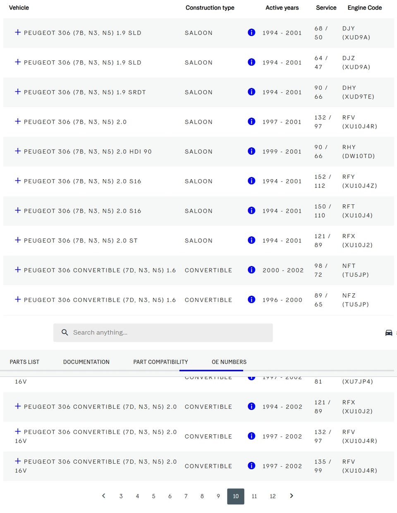Open info for Convertible 2.0 16V 132/97 row
The image size is (397, 513).
(x=251, y=436)
